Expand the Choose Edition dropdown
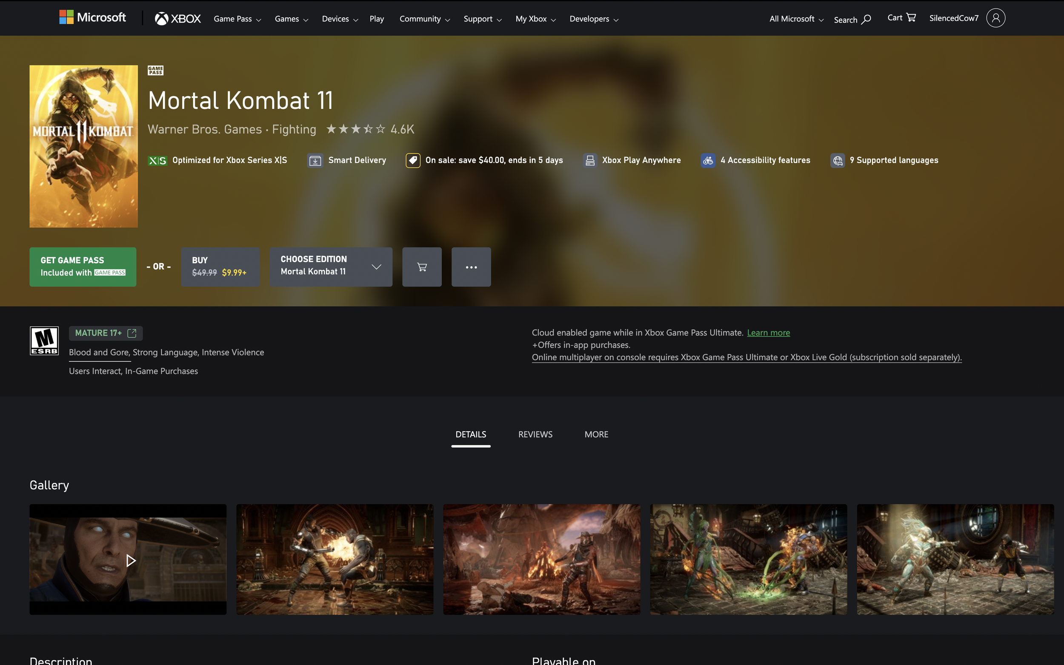Image resolution: width=1064 pixels, height=665 pixels. point(331,267)
